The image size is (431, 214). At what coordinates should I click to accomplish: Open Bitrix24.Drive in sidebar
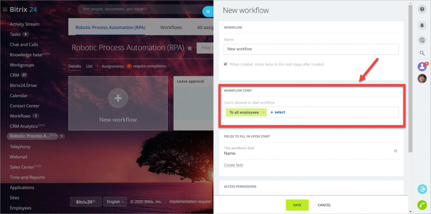coord(23,86)
